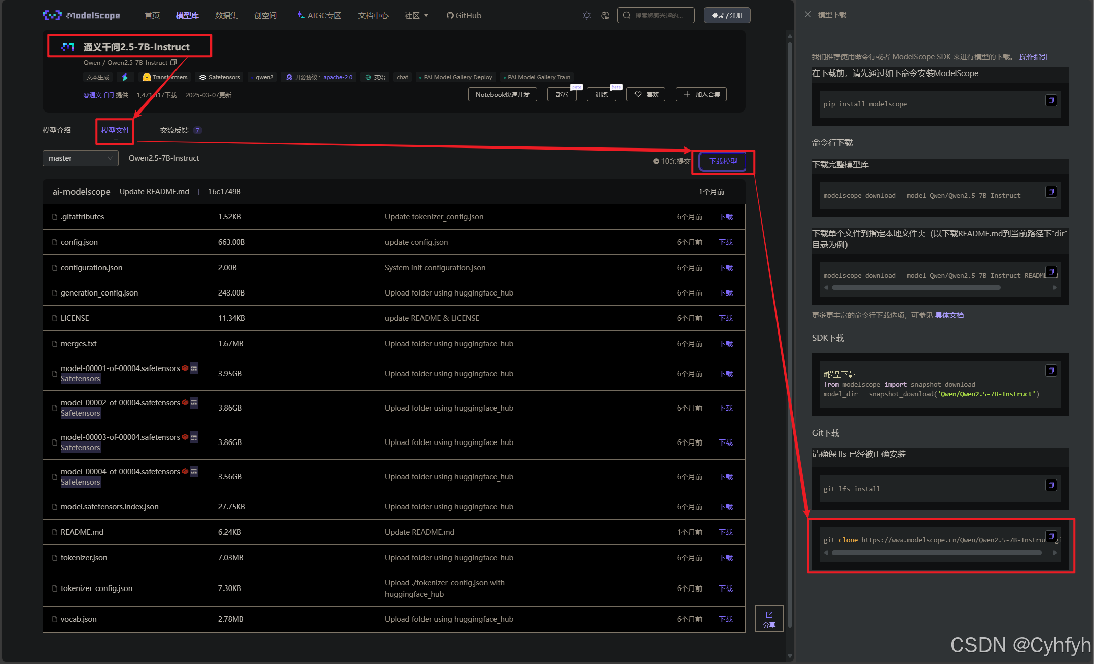Click the 下载模型 button
This screenshot has height=664, width=1094.
pyautogui.click(x=723, y=161)
